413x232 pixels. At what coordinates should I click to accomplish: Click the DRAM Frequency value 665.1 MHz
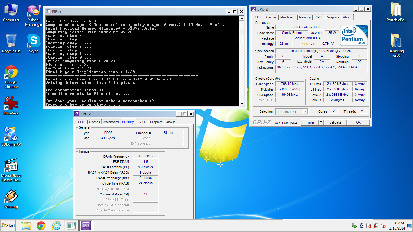(x=145, y=156)
